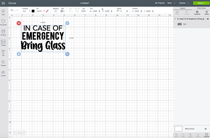
Task: Click the Weld tool
Action: point(183,135)
